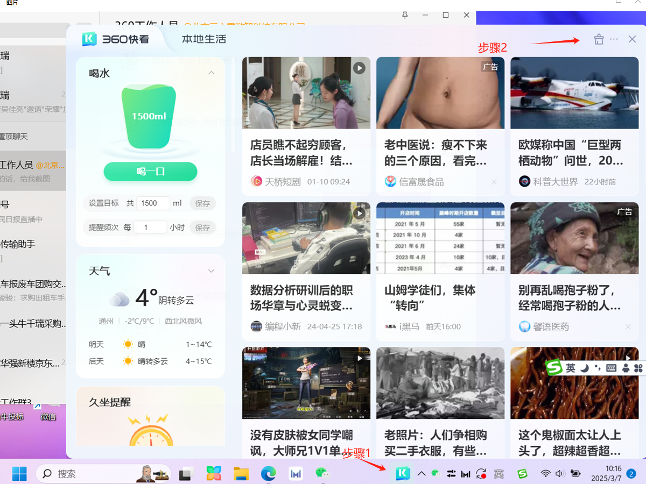The height and width of the screenshot is (484, 646).
Task: Launch Microsoft Edge from the taskbar
Action: (268, 473)
